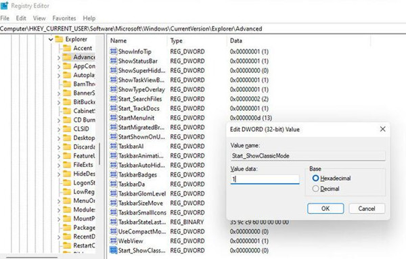Screen dimensions: 406x259
Task: Select the WebView DWORD value icon
Action: click(114, 241)
